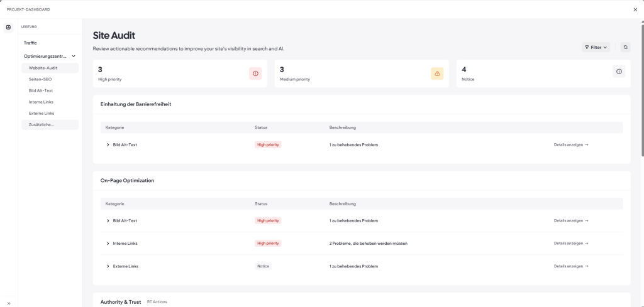Go to Seiten-SEO in the sidebar
The height and width of the screenshot is (307, 644).
point(40,79)
